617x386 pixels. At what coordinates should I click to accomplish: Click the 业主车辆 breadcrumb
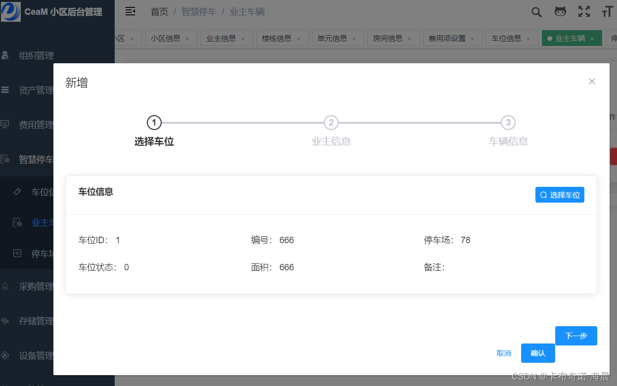[x=247, y=12]
